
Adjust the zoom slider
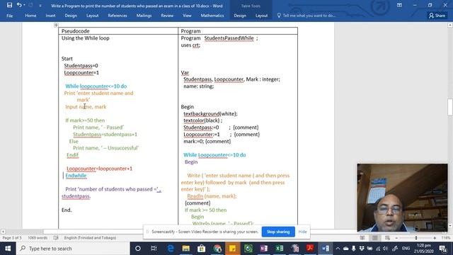tap(416, 238)
